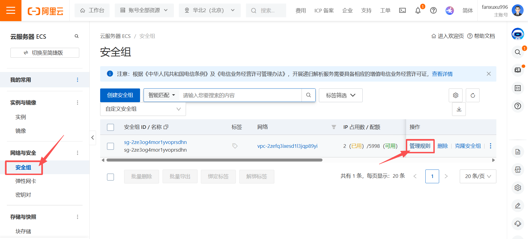Click the 创建安全组 button

(120, 95)
